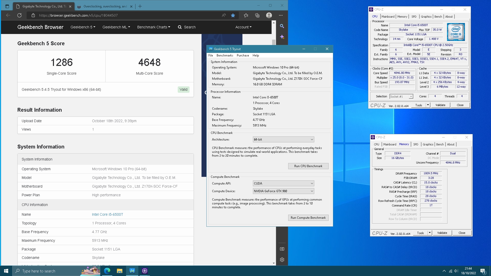491x276 pixels.
Task: Open the Edge profile avatar
Action: pos(269,15)
